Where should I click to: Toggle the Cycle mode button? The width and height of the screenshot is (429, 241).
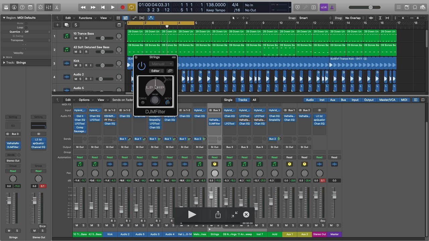[132, 7]
